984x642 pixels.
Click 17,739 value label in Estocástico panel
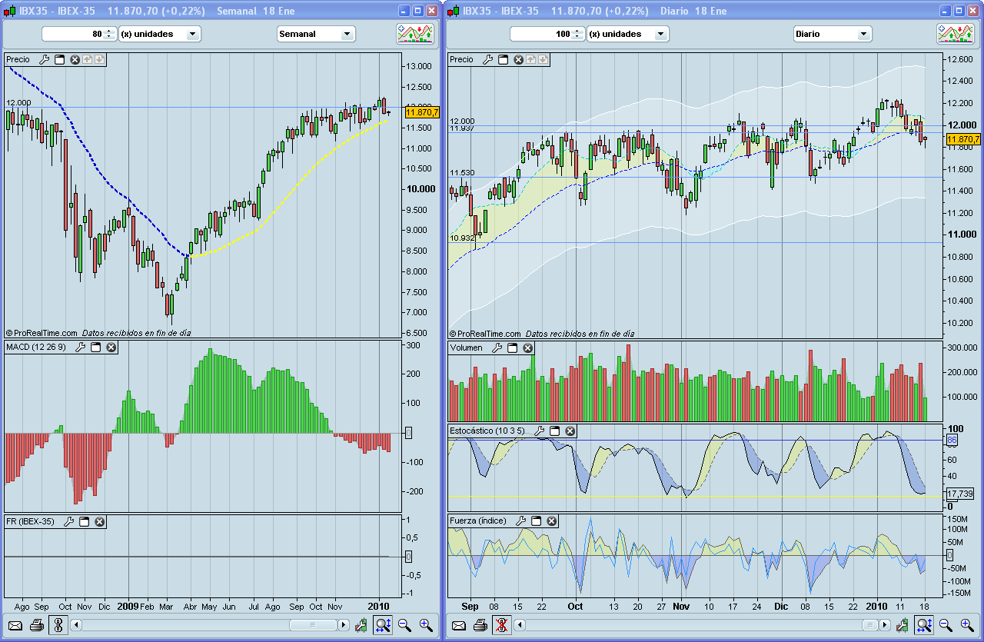(x=960, y=494)
